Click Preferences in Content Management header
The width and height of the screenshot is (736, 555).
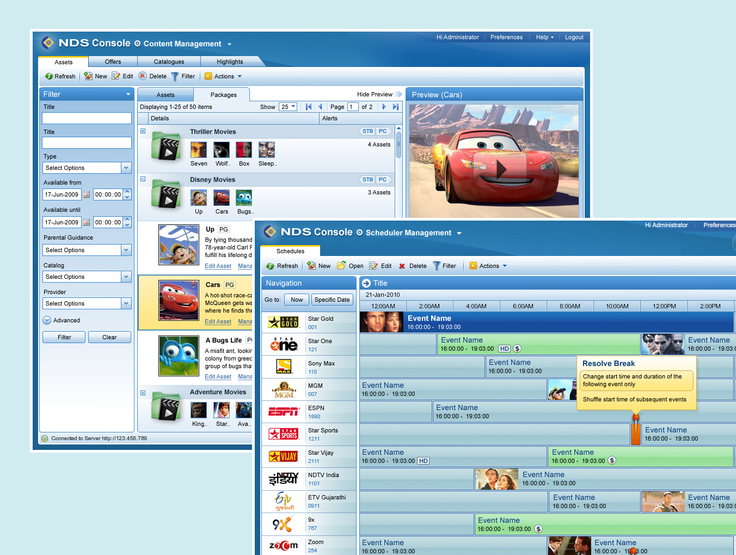[506, 37]
